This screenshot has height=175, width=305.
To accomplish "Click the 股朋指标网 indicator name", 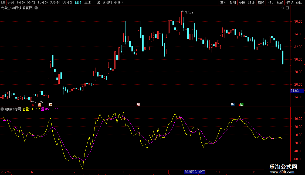I will [x=13, y=109].
